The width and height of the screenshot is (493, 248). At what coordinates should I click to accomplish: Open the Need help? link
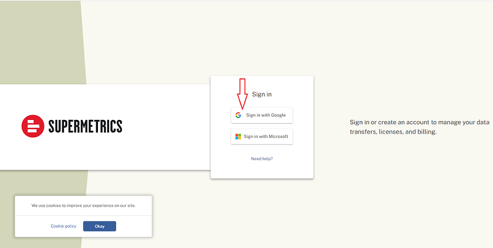pos(261,159)
